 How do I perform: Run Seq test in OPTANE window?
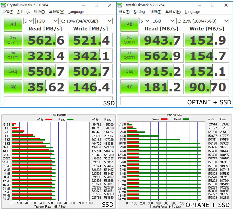tap(129, 71)
